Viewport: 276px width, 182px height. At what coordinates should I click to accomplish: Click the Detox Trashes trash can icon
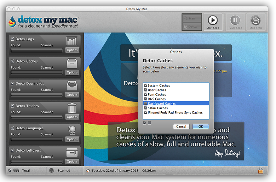tap(72, 107)
